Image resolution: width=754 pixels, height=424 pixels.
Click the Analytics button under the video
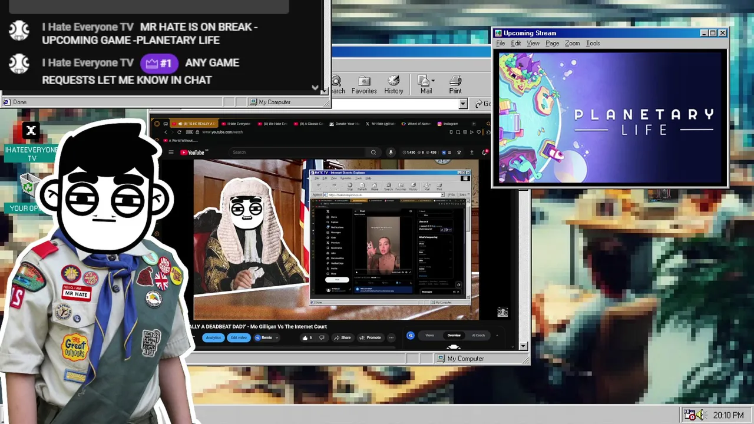213,337
